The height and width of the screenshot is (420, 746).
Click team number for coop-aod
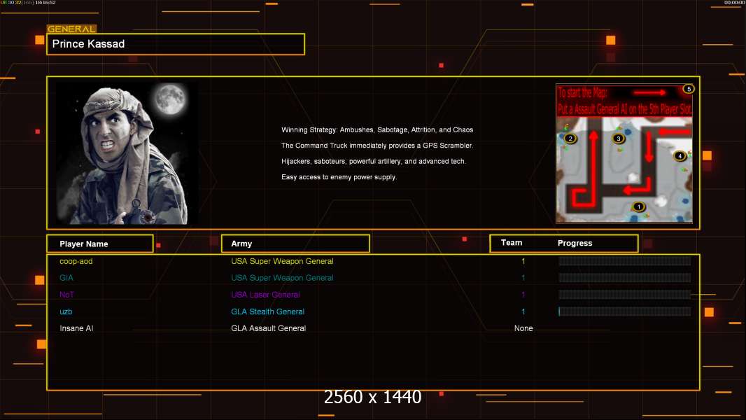point(523,261)
